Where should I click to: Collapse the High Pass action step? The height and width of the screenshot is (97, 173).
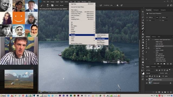(x=154, y=48)
